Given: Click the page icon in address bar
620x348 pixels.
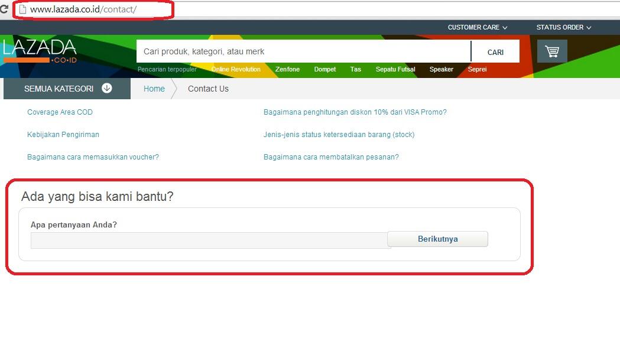Looking at the screenshot, I should pyautogui.click(x=23, y=9).
